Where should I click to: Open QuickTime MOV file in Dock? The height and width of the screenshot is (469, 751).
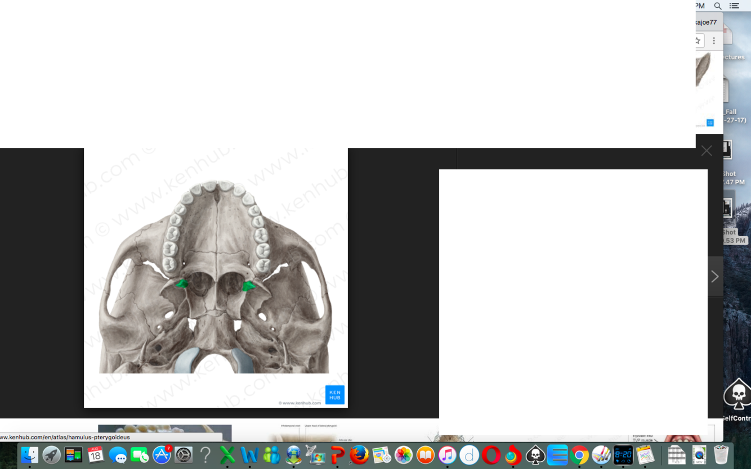pyautogui.click(x=699, y=454)
